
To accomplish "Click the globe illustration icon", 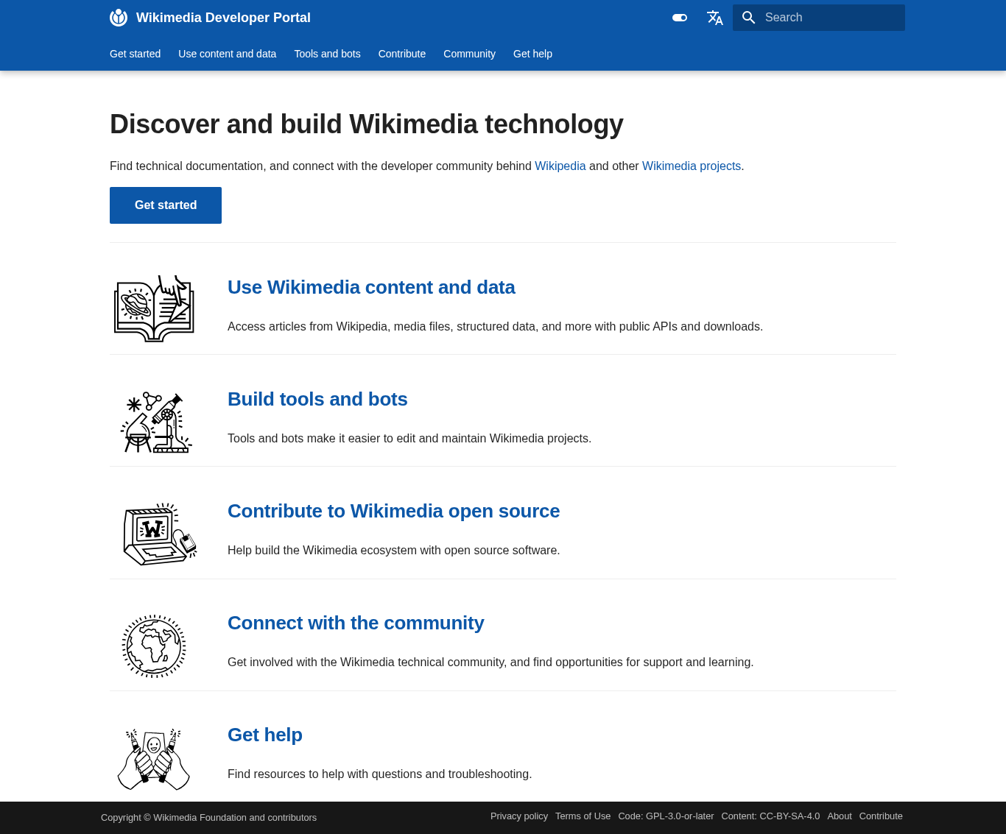I will (x=154, y=646).
